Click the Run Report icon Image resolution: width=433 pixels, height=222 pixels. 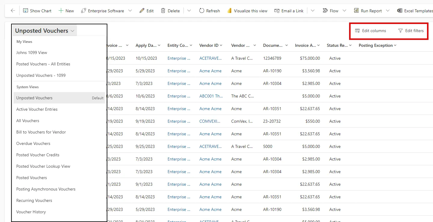356,11
